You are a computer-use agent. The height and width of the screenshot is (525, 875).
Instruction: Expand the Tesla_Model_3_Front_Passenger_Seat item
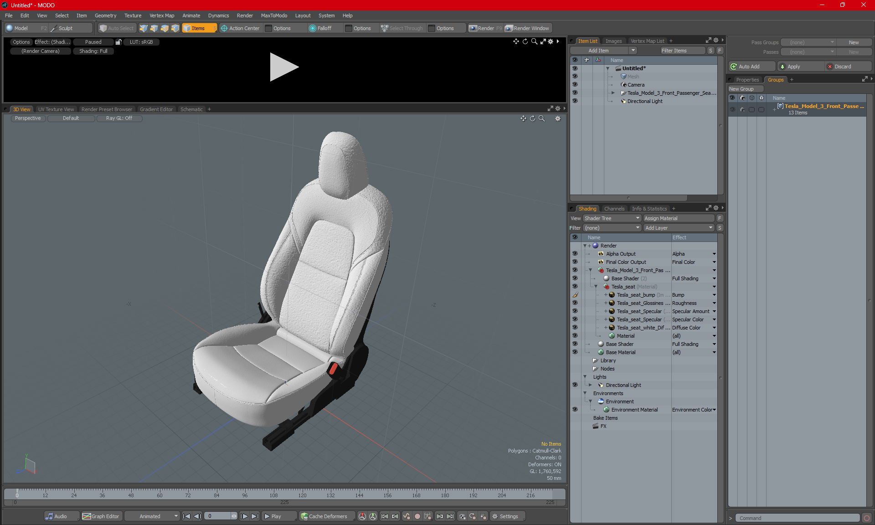point(613,93)
